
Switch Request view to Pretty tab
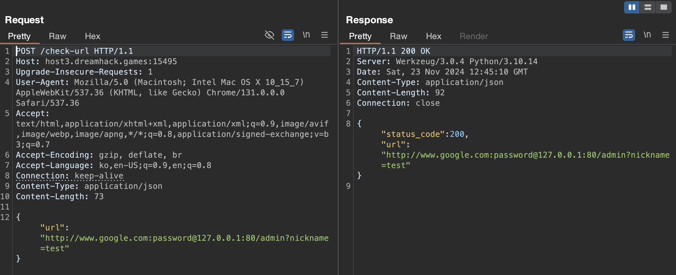click(x=19, y=36)
